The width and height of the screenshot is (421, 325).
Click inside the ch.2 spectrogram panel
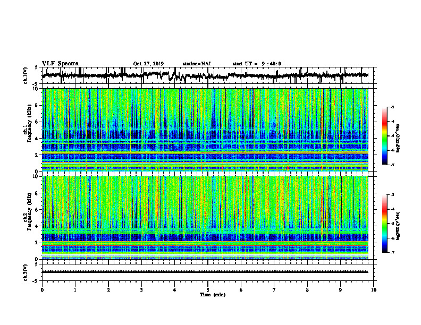205,218
